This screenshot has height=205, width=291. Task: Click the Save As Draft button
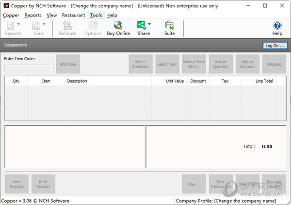(x=274, y=184)
